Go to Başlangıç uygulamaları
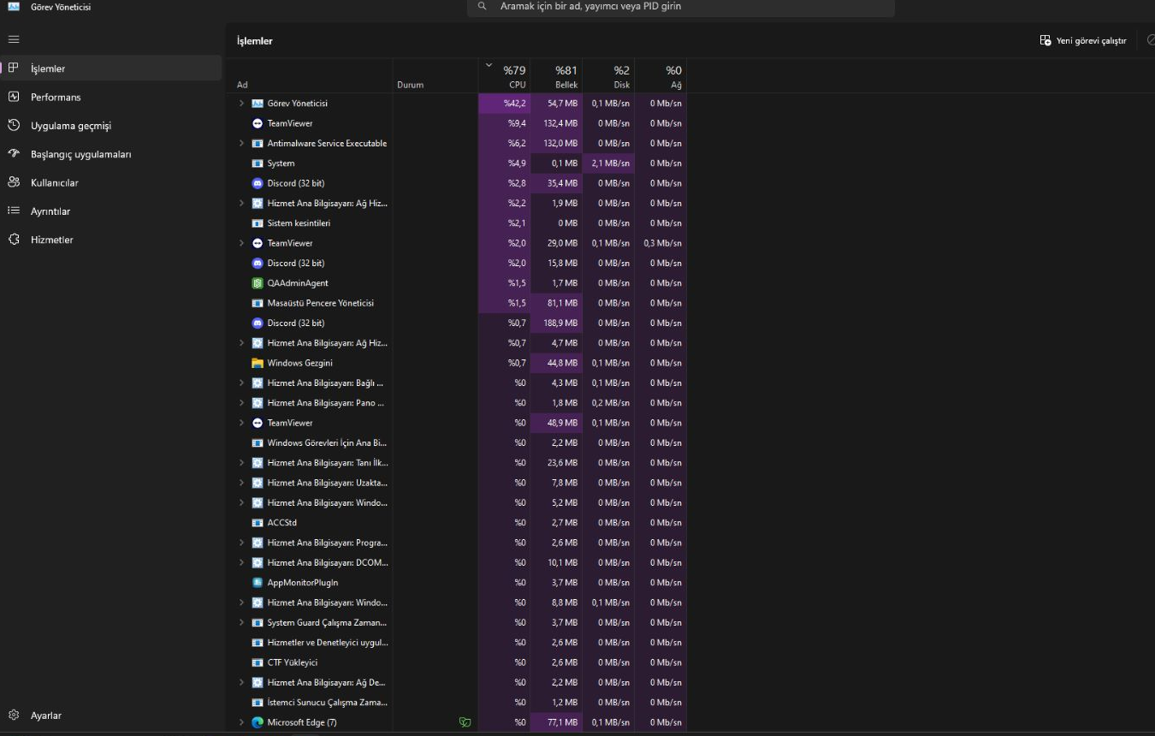Image resolution: width=1155 pixels, height=736 pixels. pos(111,154)
